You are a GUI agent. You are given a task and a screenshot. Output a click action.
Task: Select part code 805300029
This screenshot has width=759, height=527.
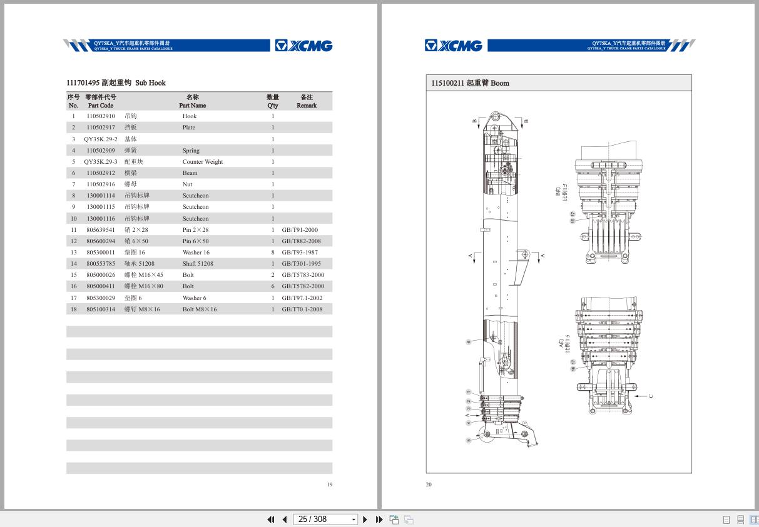[101, 298]
